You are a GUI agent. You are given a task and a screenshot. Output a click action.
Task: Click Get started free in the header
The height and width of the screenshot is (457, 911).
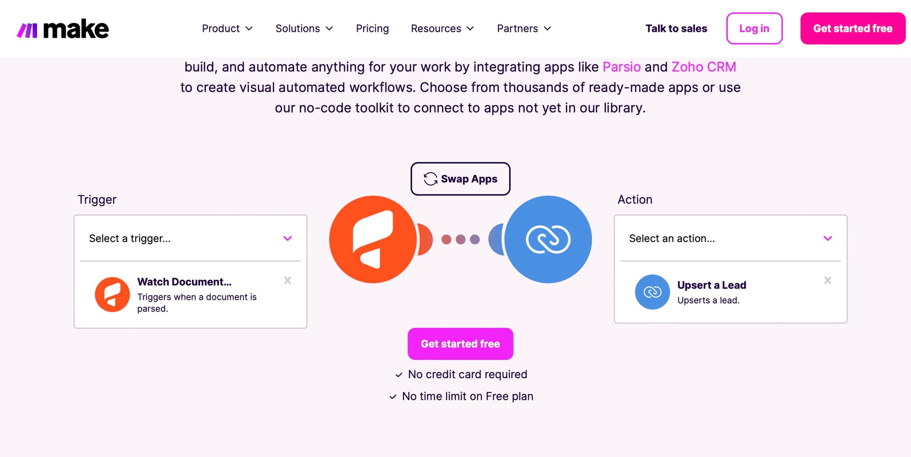(852, 29)
